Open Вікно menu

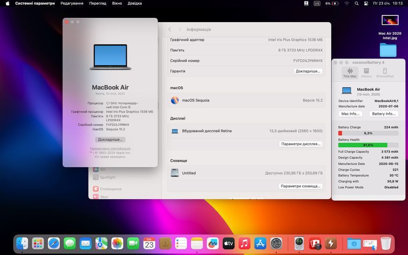coord(117,3)
